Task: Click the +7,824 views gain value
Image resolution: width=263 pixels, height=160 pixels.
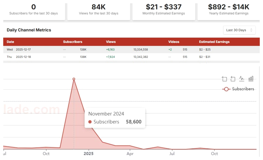Action: (x=111, y=57)
